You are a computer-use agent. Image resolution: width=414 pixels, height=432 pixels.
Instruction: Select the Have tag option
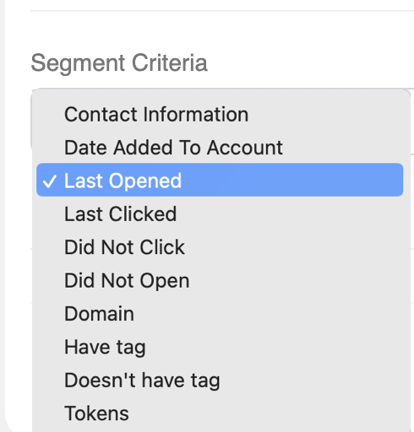click(x=220, y=347)
